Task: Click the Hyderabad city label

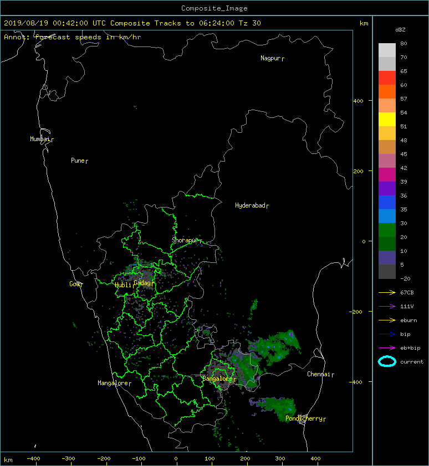Action: tap(250, 205)
